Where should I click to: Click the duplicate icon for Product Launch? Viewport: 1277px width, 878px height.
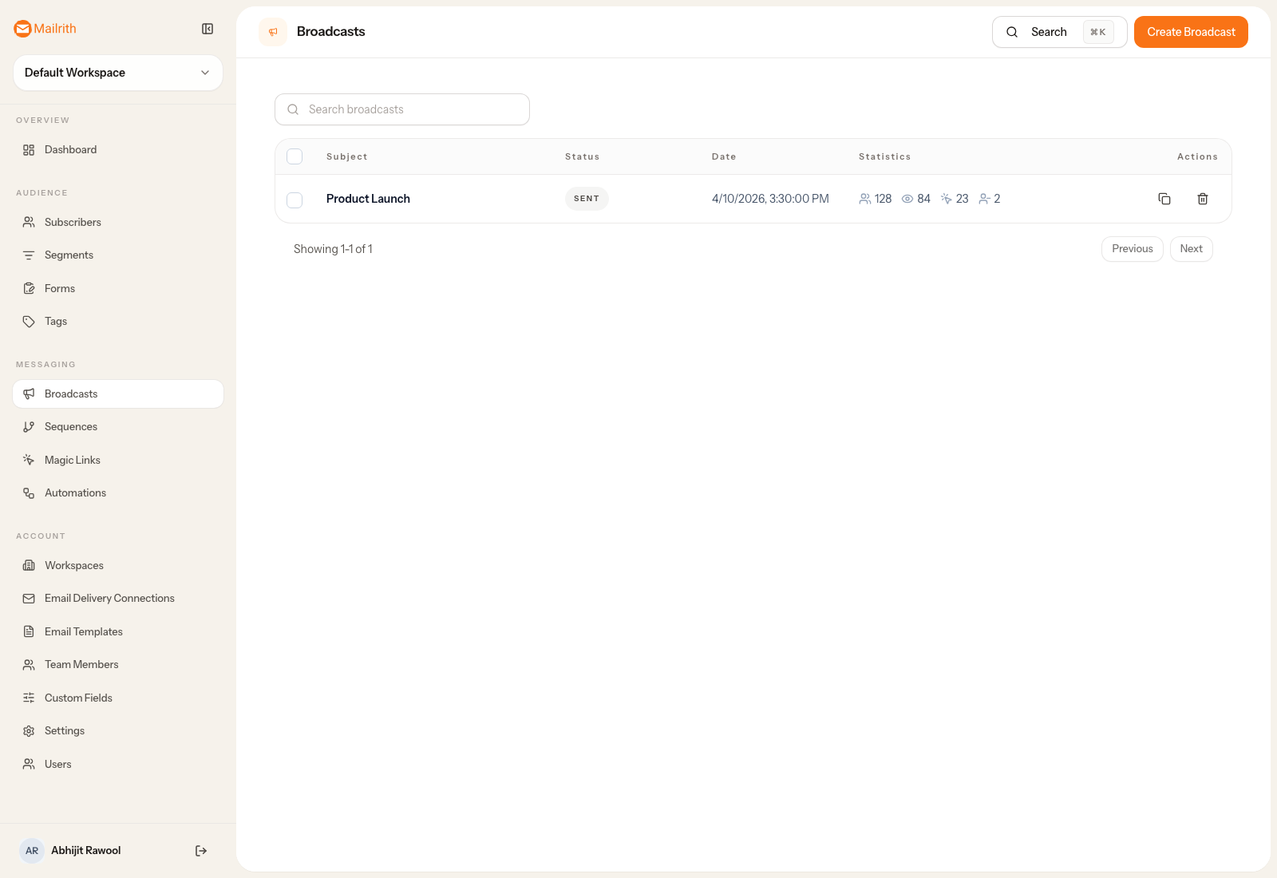(1164, 198)
